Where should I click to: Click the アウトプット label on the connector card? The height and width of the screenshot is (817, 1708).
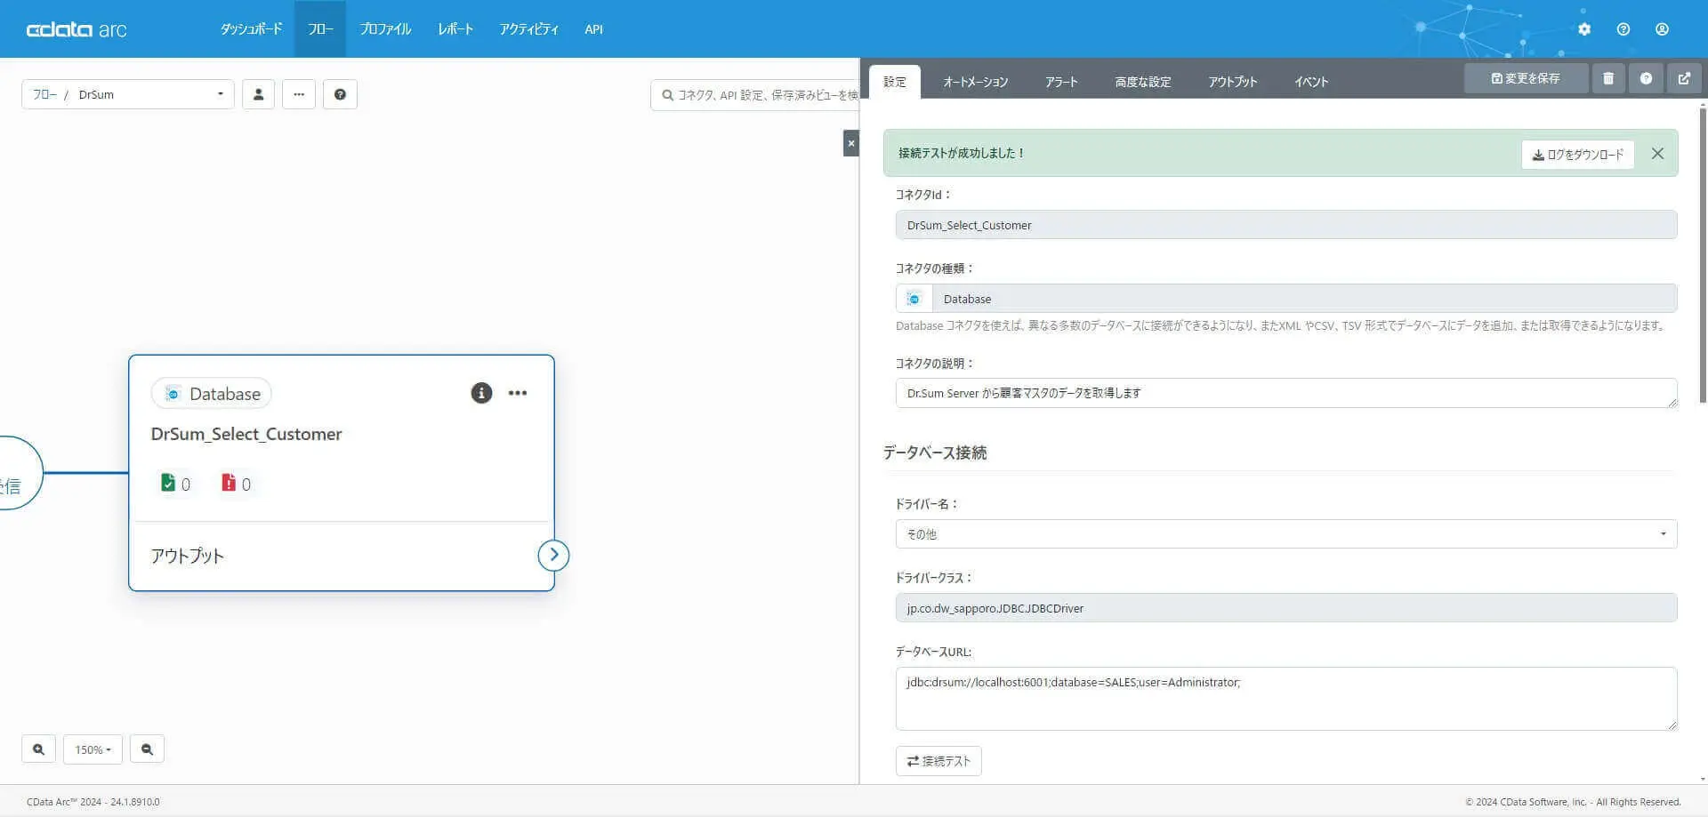point(187,556)
